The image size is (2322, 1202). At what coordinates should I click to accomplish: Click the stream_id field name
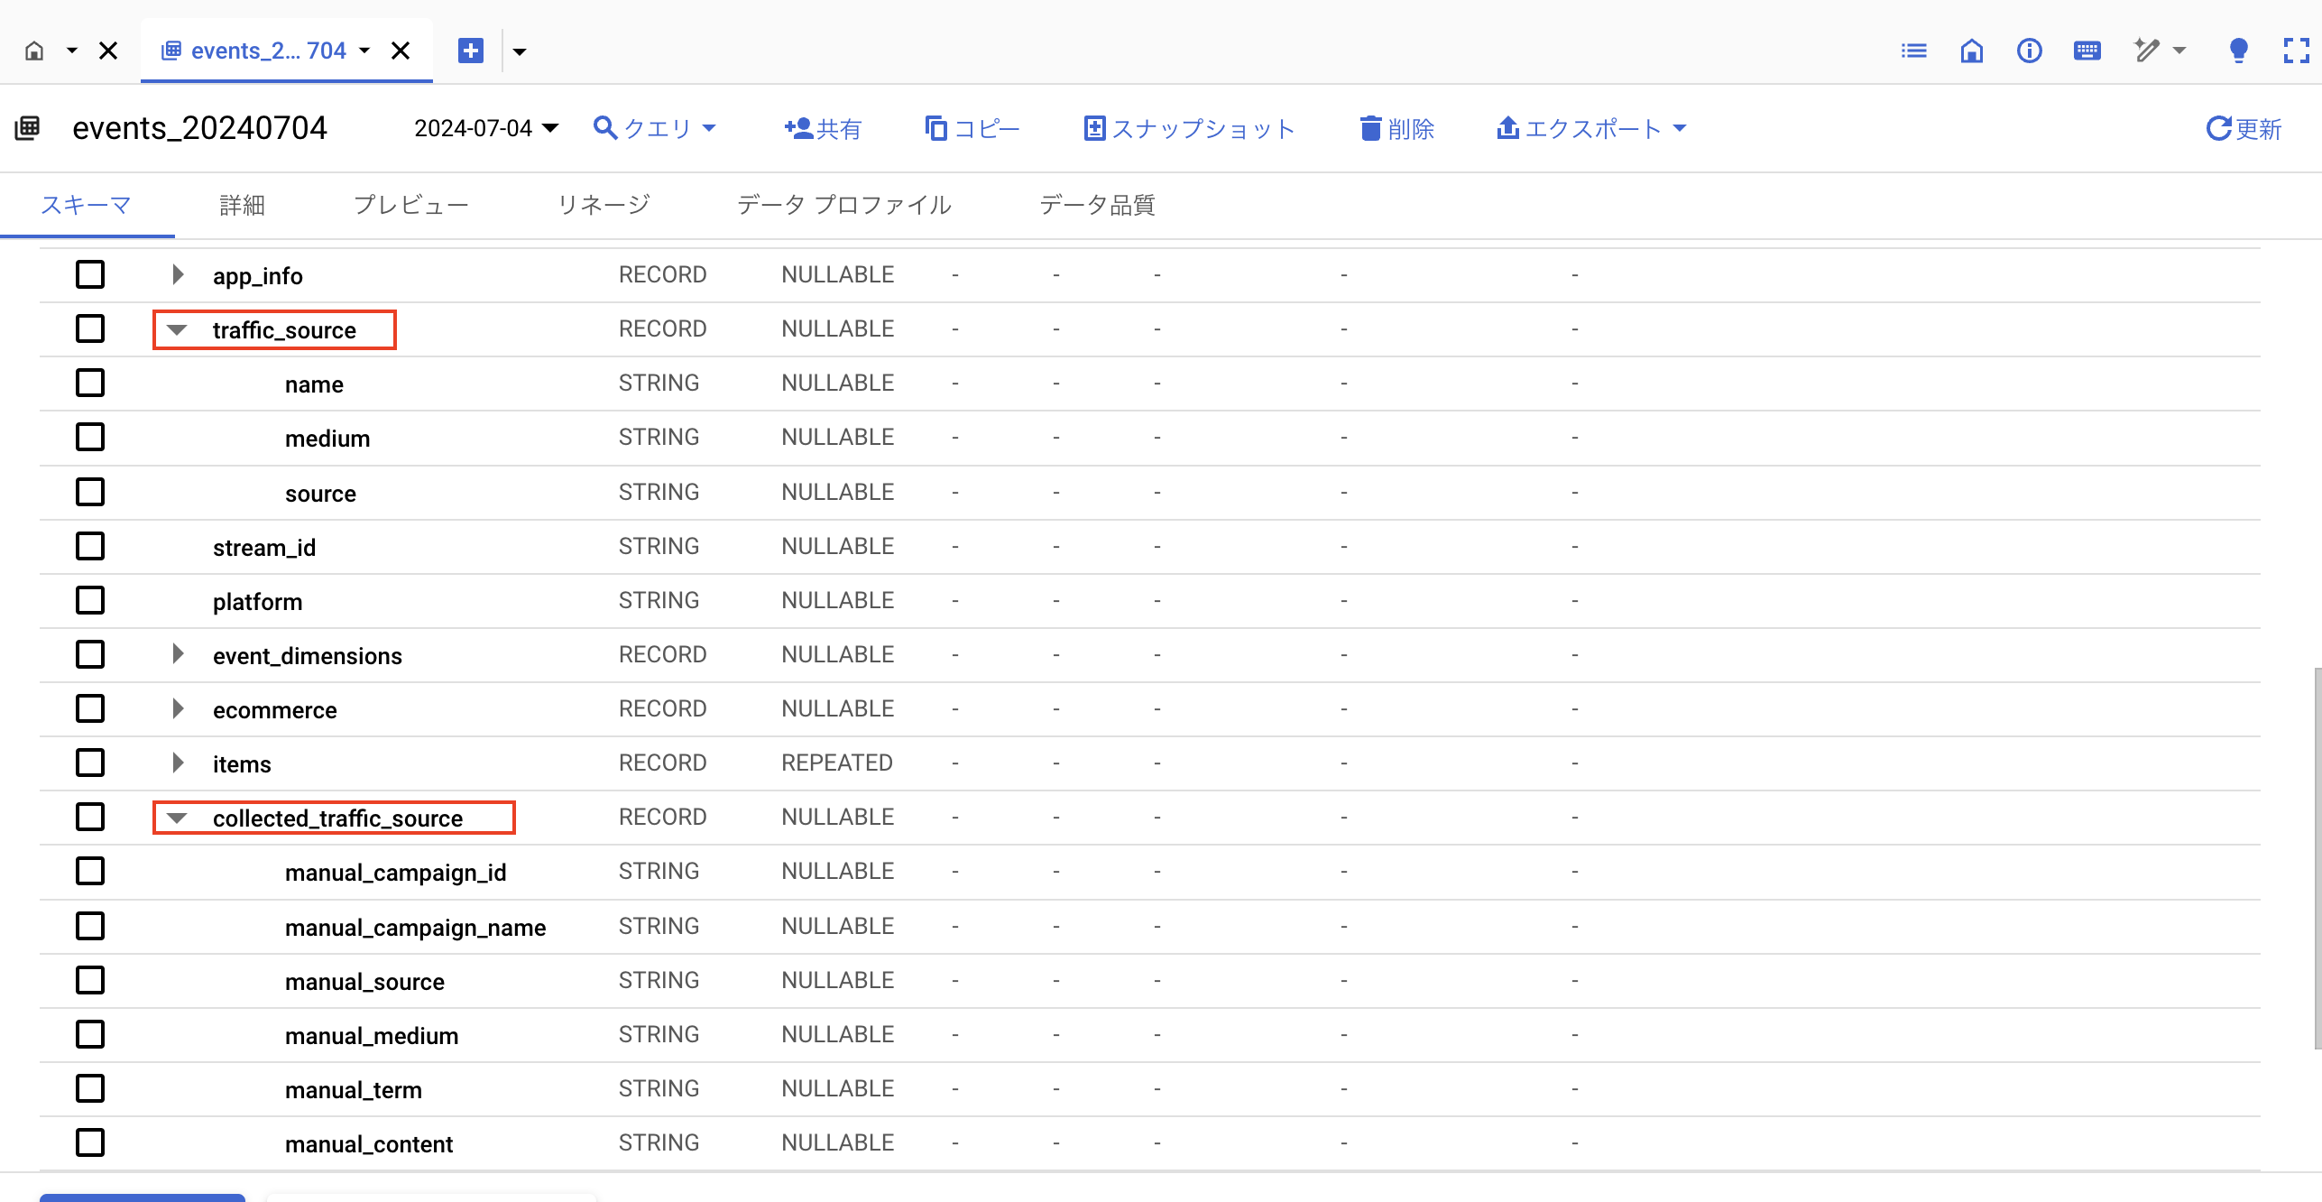264,548
